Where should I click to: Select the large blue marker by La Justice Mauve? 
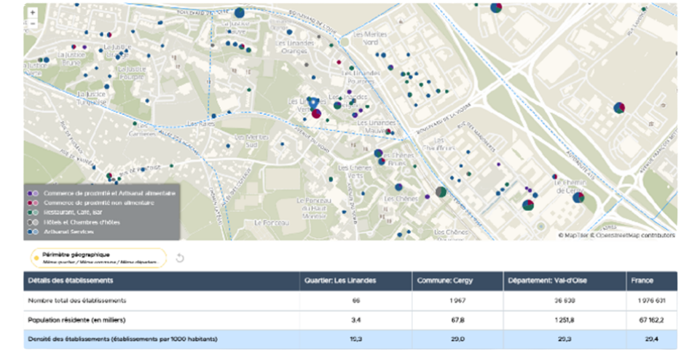(x=240, y=12)
